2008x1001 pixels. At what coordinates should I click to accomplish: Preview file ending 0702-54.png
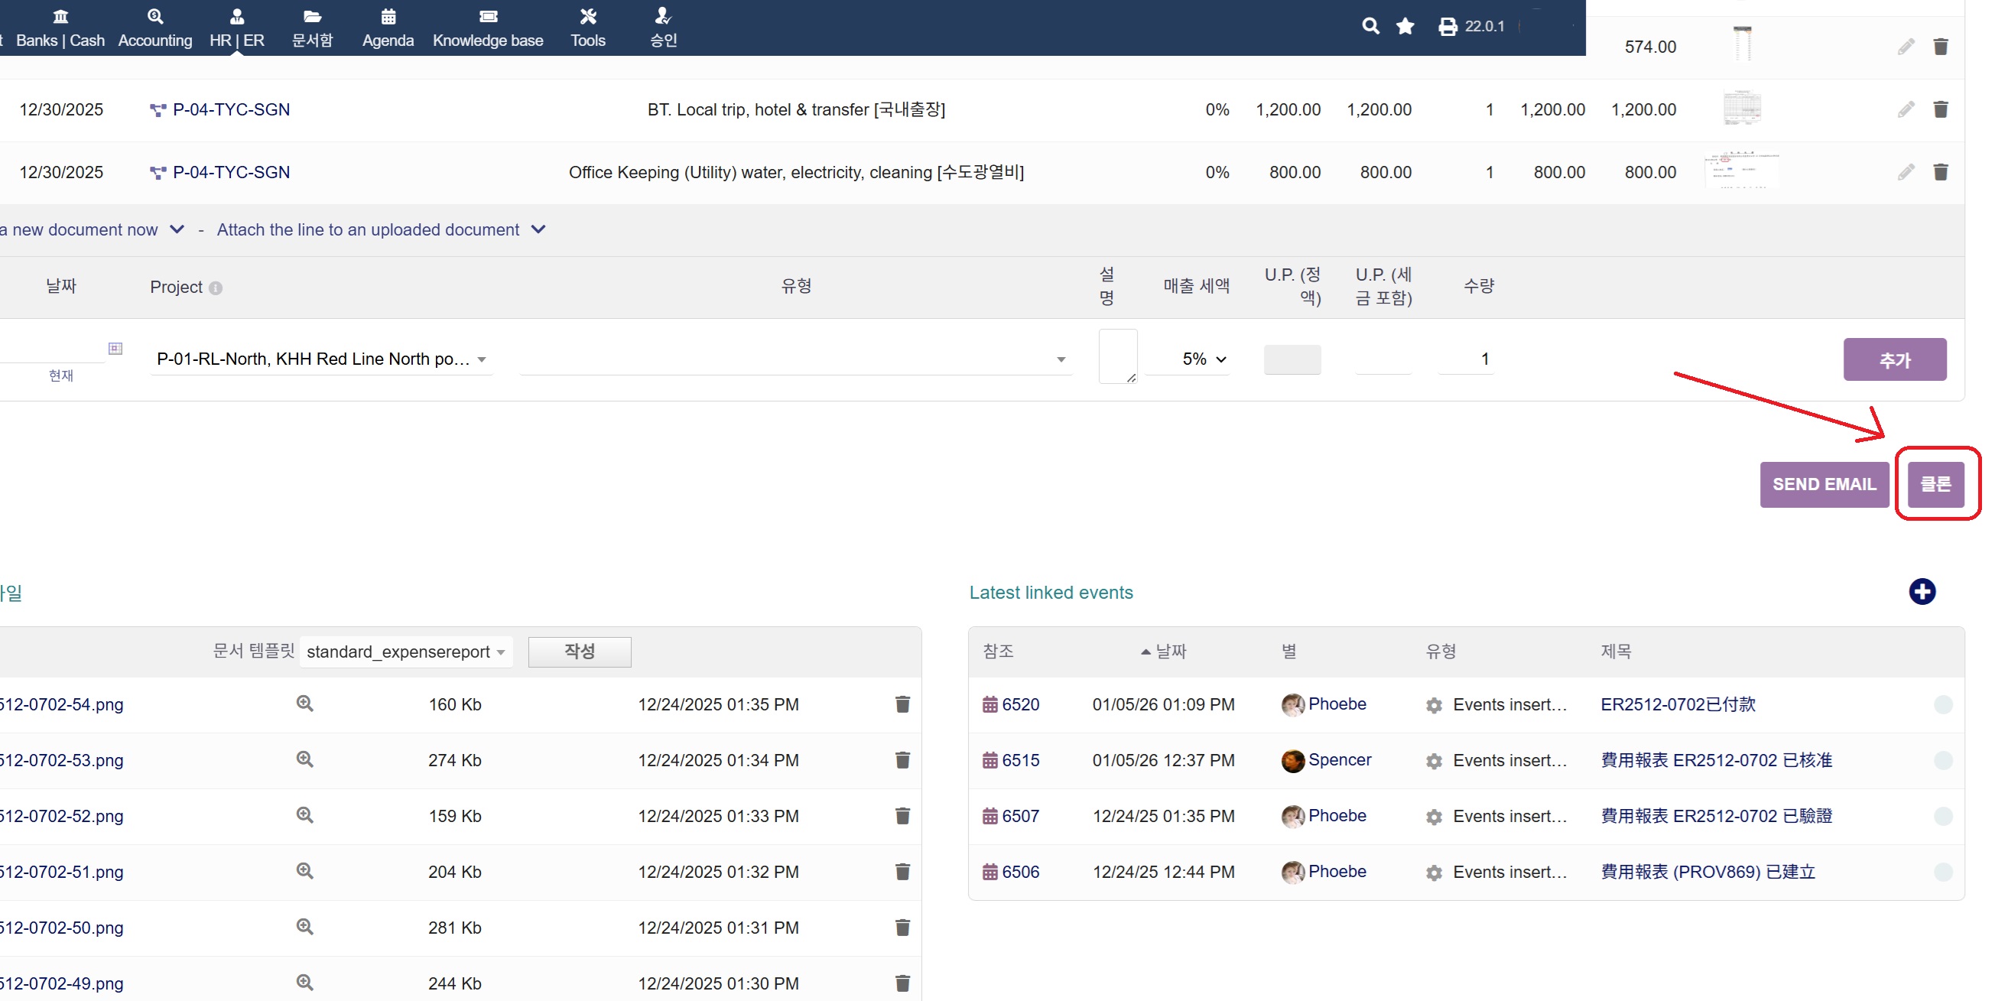point(305,704)
